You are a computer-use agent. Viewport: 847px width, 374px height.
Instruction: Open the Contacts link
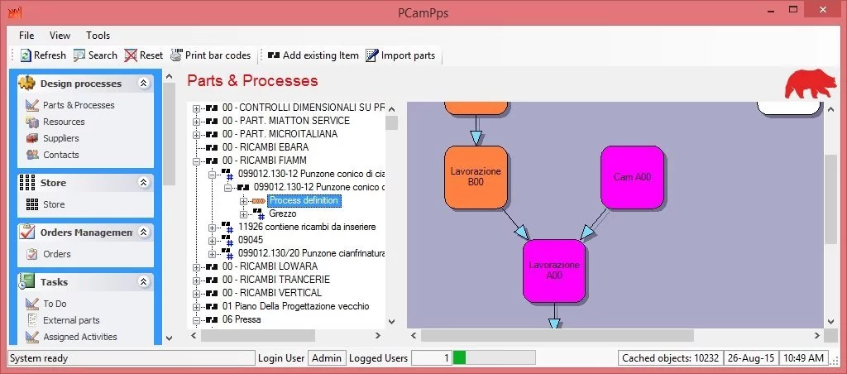pyautogui.click(x=61, y=155)
